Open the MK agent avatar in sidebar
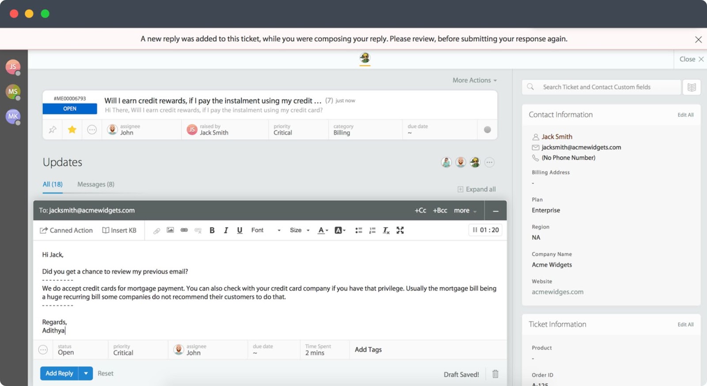The height and width of the screenshot is (386, 707). pos(13,116)
